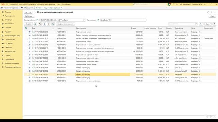Select the Перечисление прочих выплат row
Screen dimensions: 218x122
(120, 65)
